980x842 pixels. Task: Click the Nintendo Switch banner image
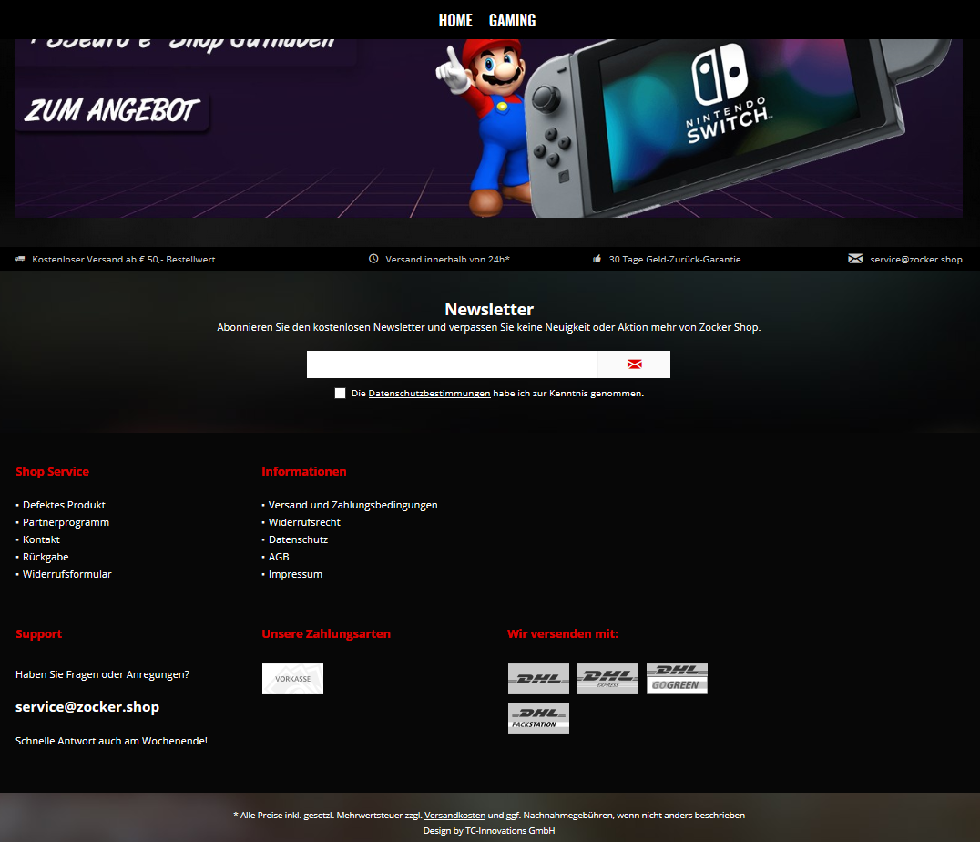tap(692, 128)
